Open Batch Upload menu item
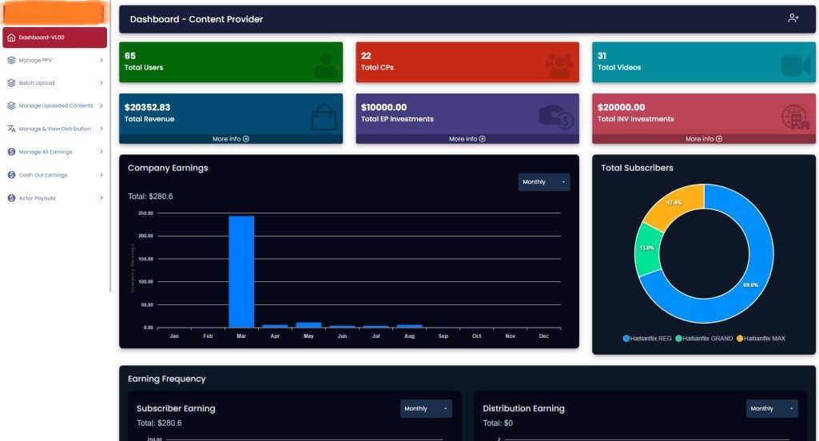 [37, 83]
